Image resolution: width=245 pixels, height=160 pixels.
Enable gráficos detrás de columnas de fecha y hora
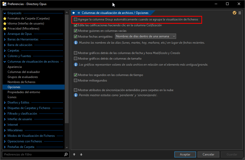pos(76,53)
